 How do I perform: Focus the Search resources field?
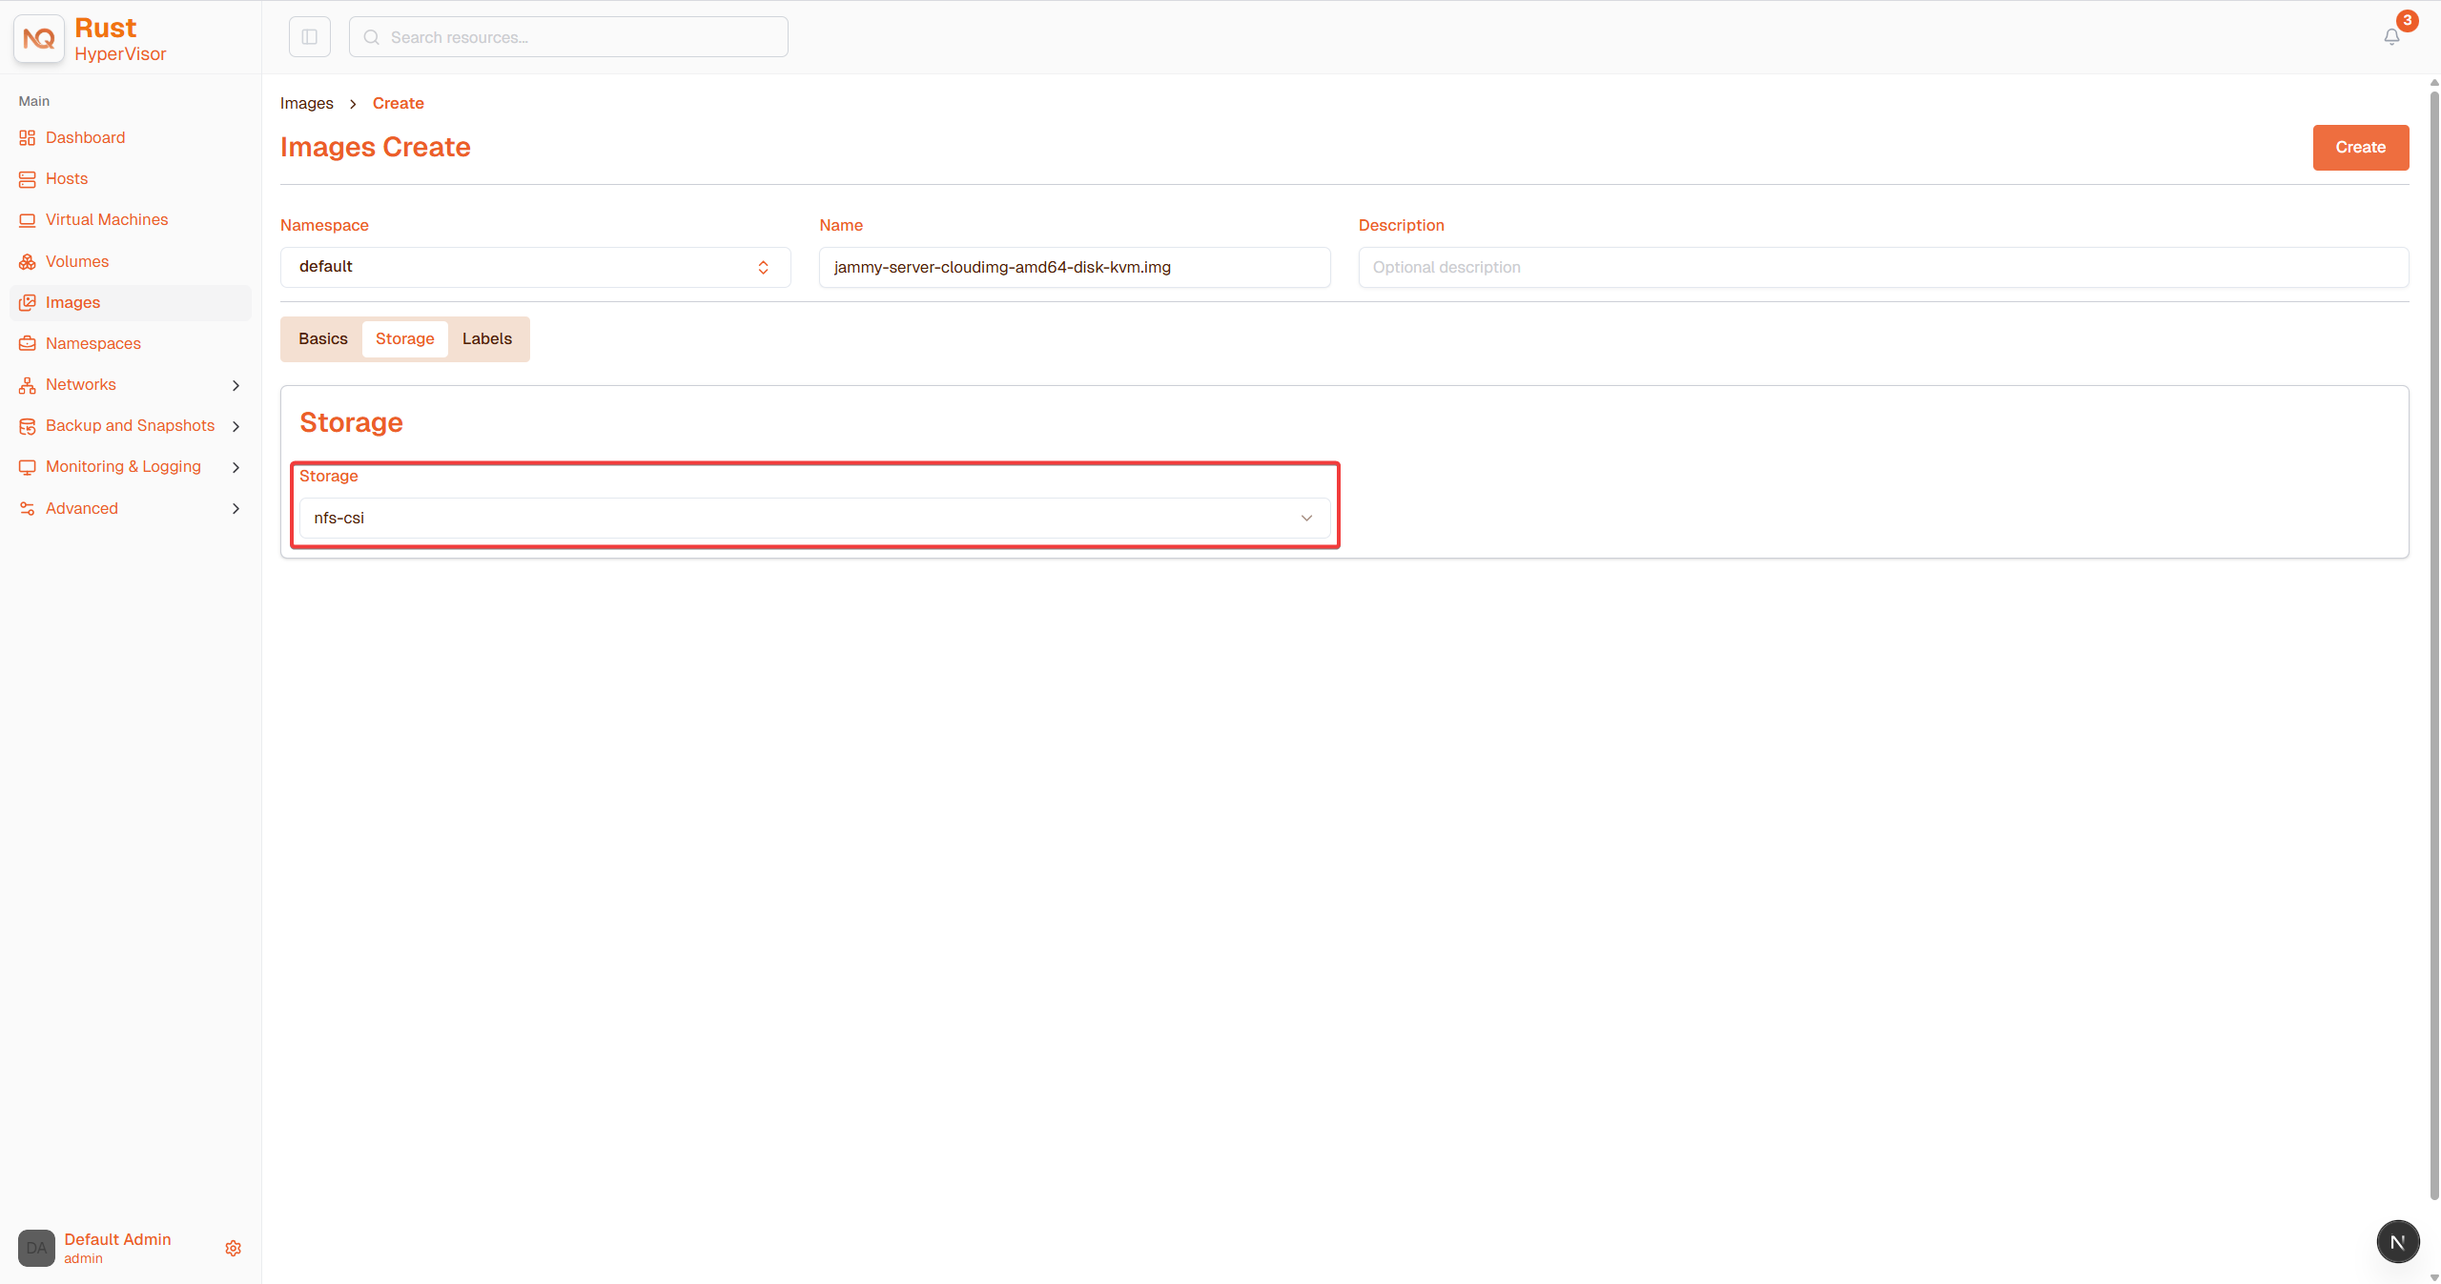pos(568,37)
